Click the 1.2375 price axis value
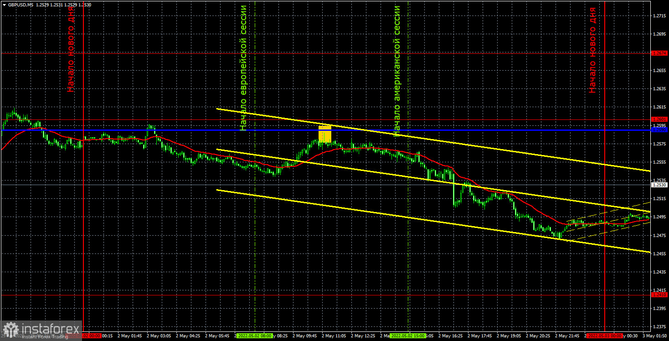This screenshot has width=669, height=341. [x=659, y=327]
